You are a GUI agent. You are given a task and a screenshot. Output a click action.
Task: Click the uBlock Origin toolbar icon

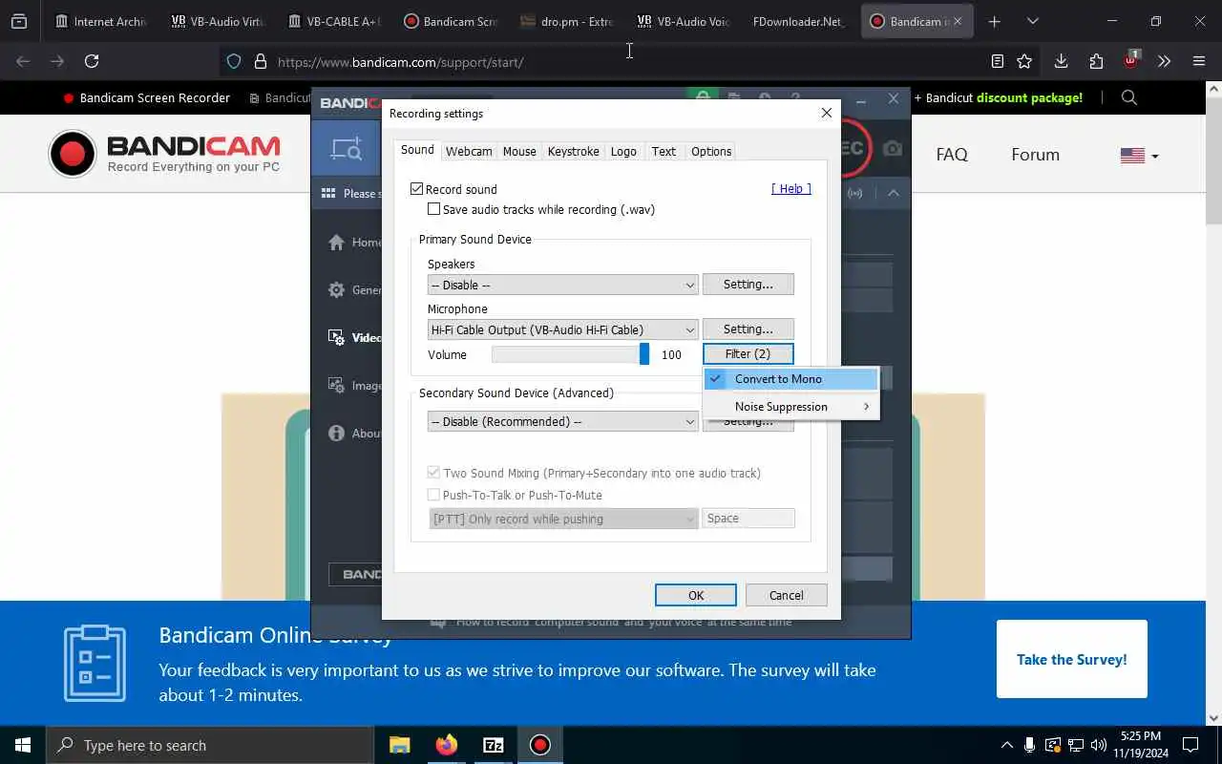1130,60
